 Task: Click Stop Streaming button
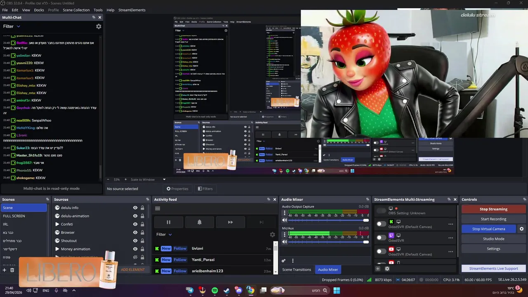493,209
